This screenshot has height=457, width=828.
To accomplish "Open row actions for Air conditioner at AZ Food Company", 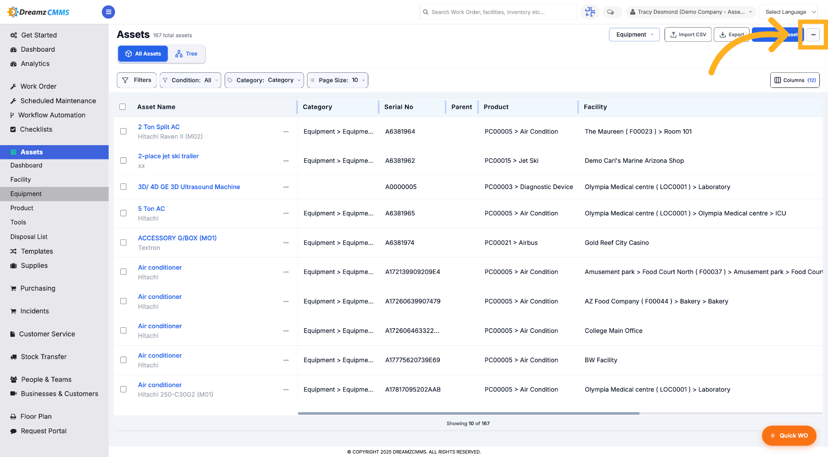I will (x=286, y=302).
